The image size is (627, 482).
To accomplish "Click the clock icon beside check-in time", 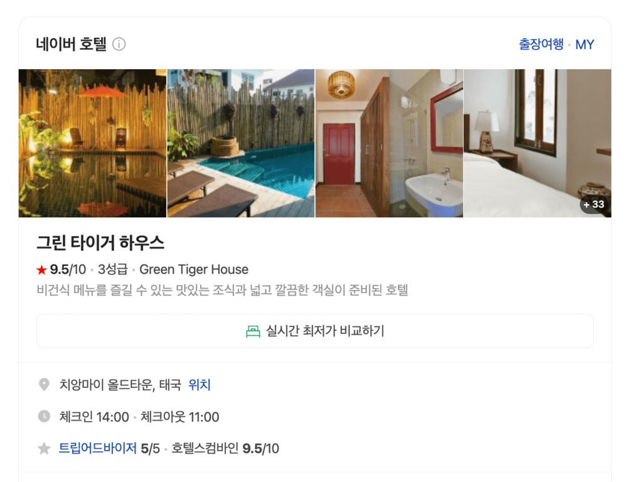I will click(44, 416).
